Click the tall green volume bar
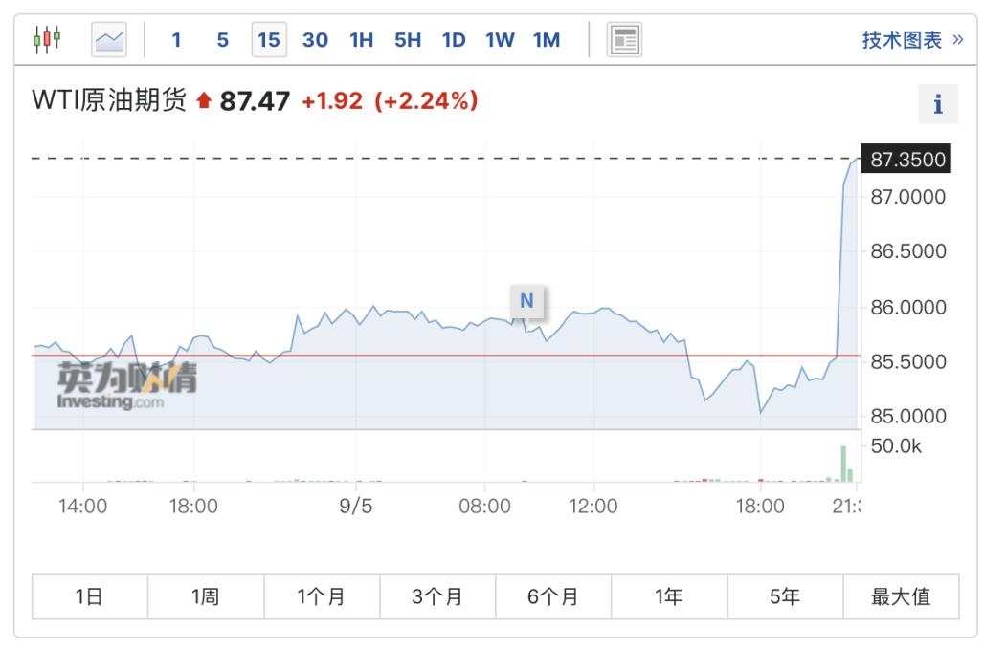This screenshot has height=649, width=984. (843, 464)
